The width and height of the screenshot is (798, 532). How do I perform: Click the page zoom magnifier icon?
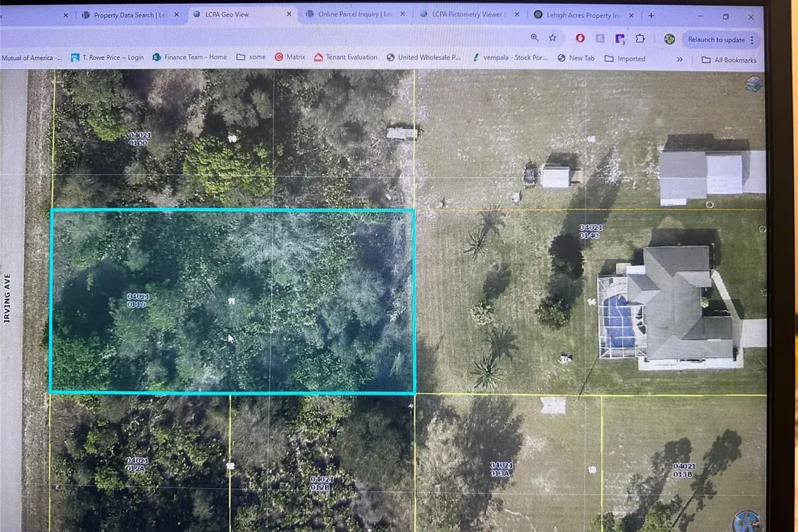click(x=535, y=38)
